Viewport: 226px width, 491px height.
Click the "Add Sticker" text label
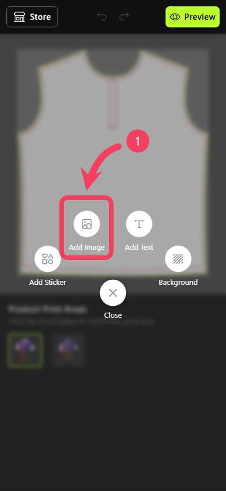pyautogui.click(x=47, y=282)
